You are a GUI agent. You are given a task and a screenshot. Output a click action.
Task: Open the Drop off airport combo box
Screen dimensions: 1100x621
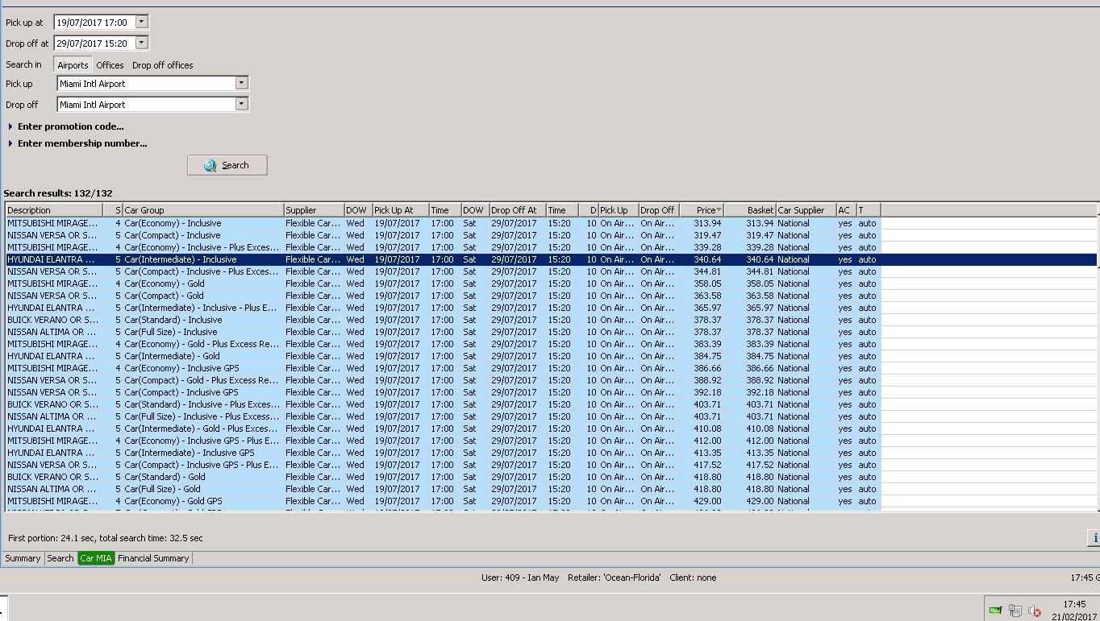(x=153, y=104)
